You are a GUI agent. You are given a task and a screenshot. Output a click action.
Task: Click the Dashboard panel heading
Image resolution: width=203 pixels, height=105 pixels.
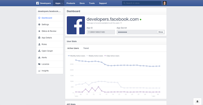click(73, 11)
